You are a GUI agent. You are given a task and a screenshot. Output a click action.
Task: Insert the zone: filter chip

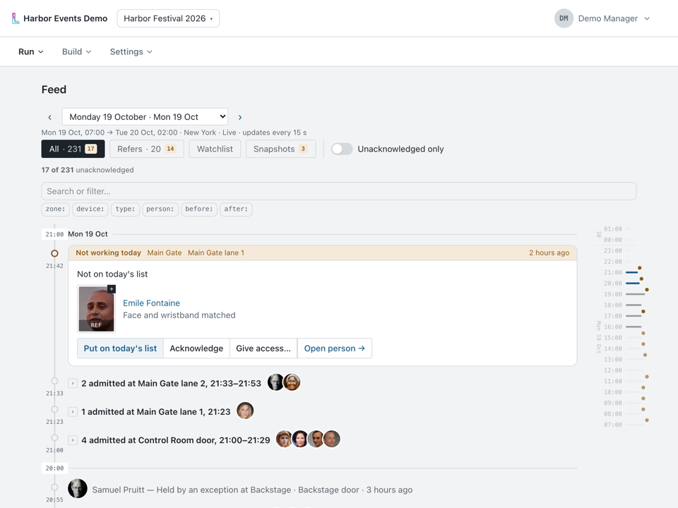[55, 209]
